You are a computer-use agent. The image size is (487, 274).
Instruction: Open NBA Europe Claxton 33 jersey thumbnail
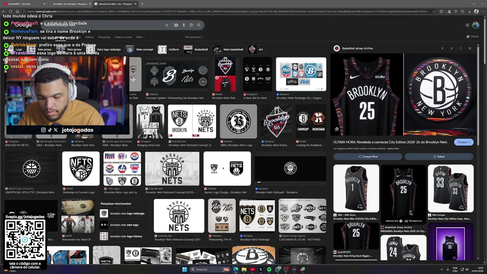pyautogui.click(x=450, y=188)
